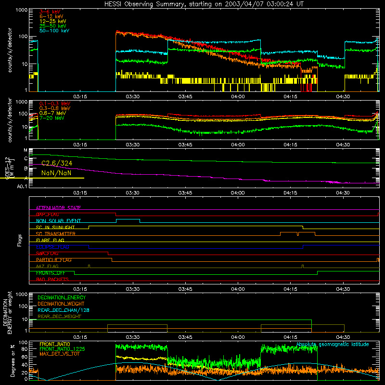Click the PARTICLE_FLAG label
Image resolution: width=385 pixels, height=385 pixels.
click(54, 260)
